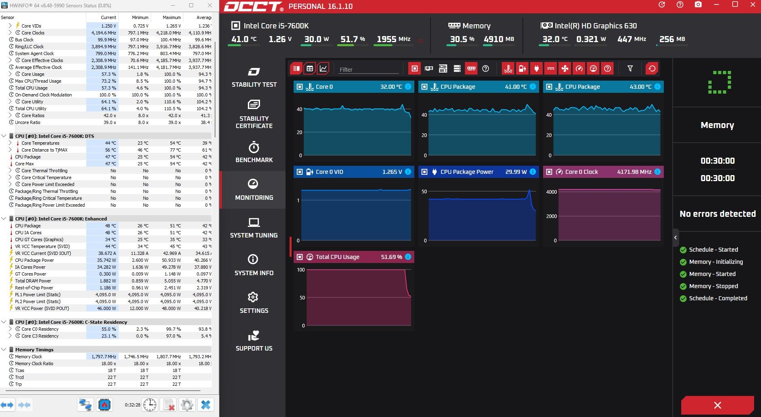
Task: Click the Filter text field
Action: click(x=369, y=69)
